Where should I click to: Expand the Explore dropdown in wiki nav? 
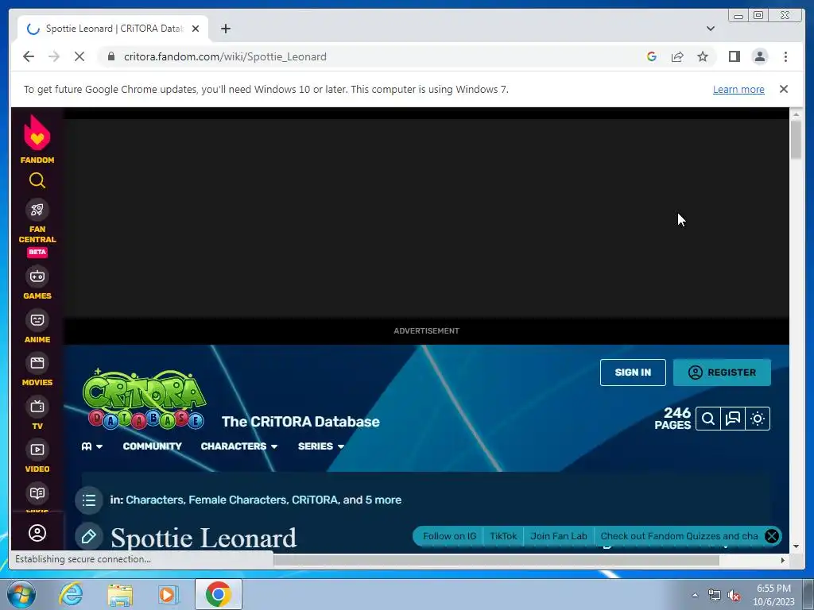pos(92,446)
